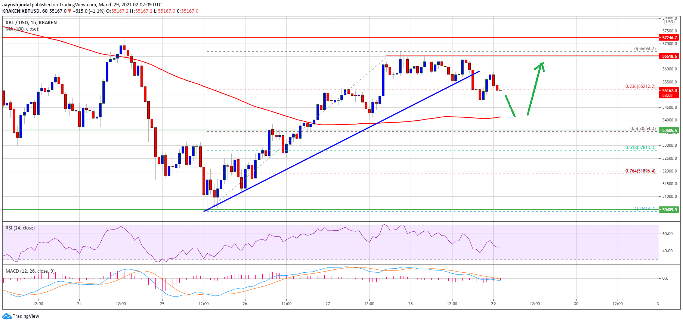The width and height of the screenshot is (683, 323).
Task: Click the 0.236(55212.2) Fibonacci level label
Action: pos(640,86)
